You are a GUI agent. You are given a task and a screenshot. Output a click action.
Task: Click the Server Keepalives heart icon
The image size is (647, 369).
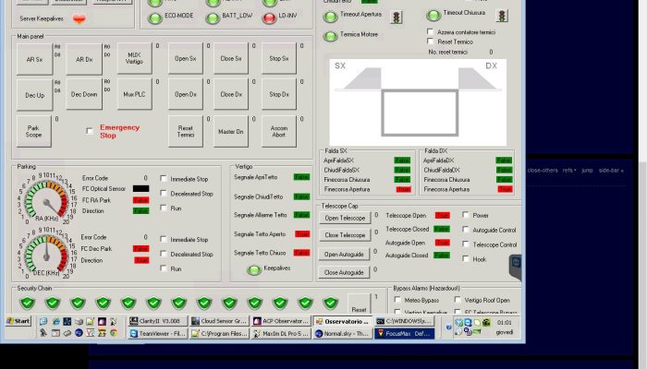point(79,18)
